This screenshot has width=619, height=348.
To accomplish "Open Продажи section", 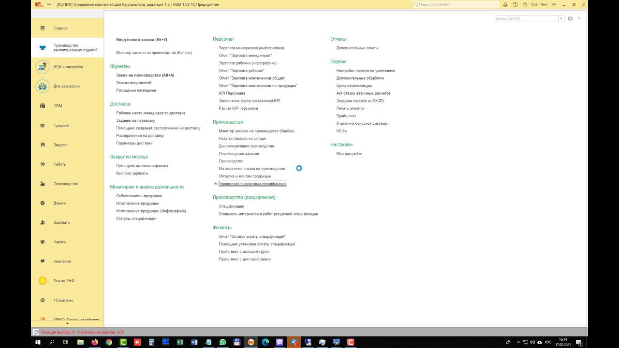I will (68, 125).
